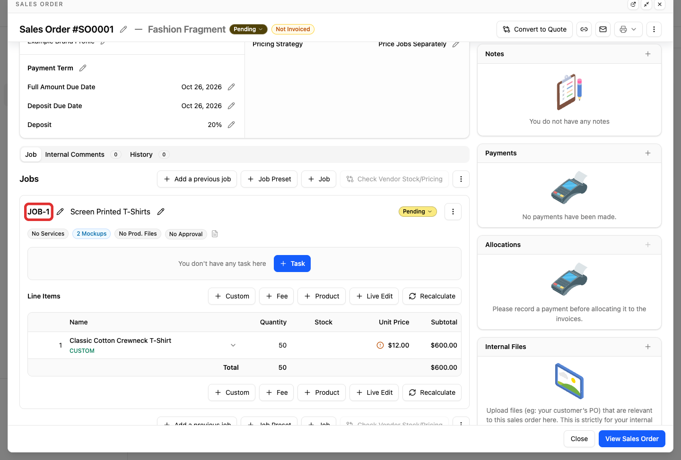Add Fee line item below table
Viewport: 681px width, 460px height.
(277, 392)
